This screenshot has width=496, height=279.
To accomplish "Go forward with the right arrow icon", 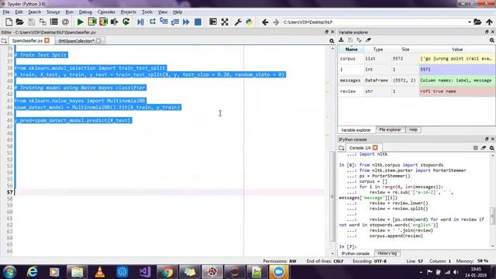I will point(276,22).
